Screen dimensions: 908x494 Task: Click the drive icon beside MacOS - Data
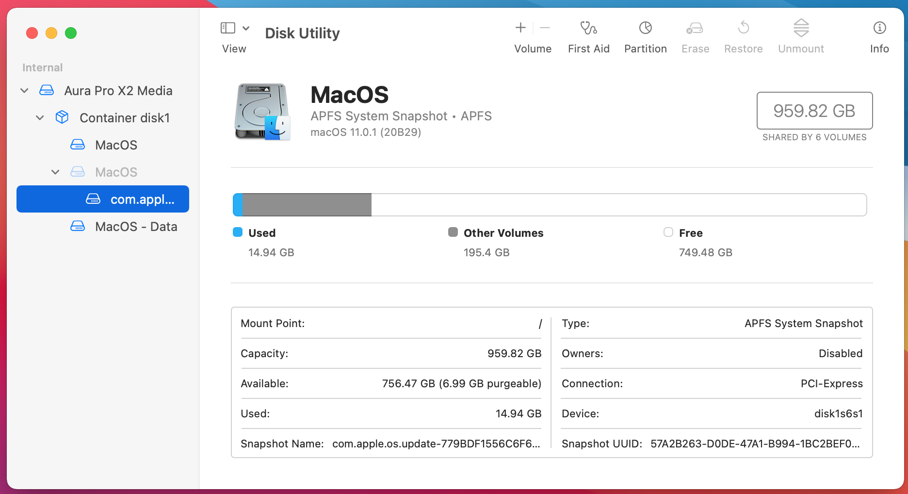click(78, 226)
